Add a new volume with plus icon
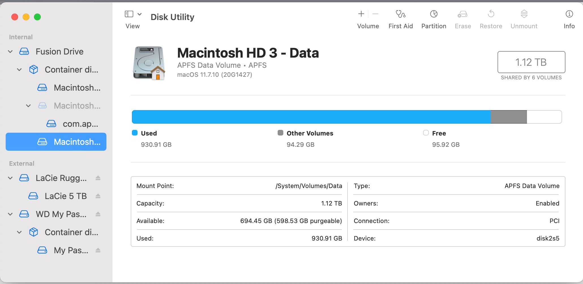Image resolution: width=583 pixels, height=284 pixels. [x=361, y=14]
